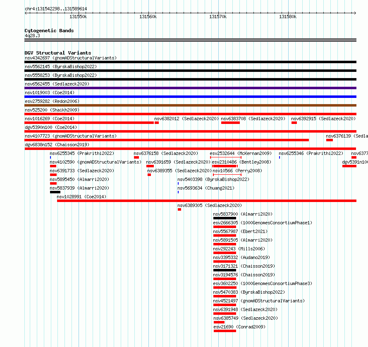The width and height of the screenshot is (368, 347).
Task: Select the nsv3194576 (Chaisson2019) label
Action: click(x=244, y=275)
